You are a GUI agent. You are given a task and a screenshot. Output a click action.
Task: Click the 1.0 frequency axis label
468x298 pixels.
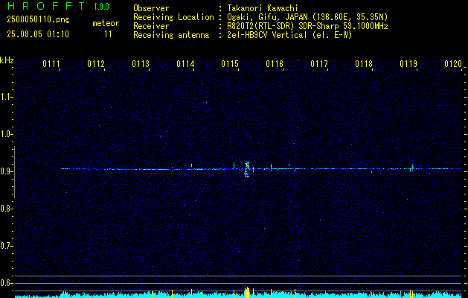6,134
